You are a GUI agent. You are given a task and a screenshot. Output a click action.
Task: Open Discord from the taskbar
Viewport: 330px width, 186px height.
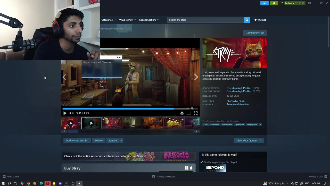pyautogui.click(x=60, y=183)
